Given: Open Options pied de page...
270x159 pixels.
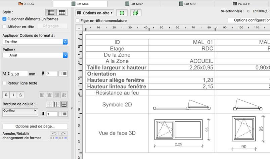Looking at the screenshot, I should [x=35, y=126].
